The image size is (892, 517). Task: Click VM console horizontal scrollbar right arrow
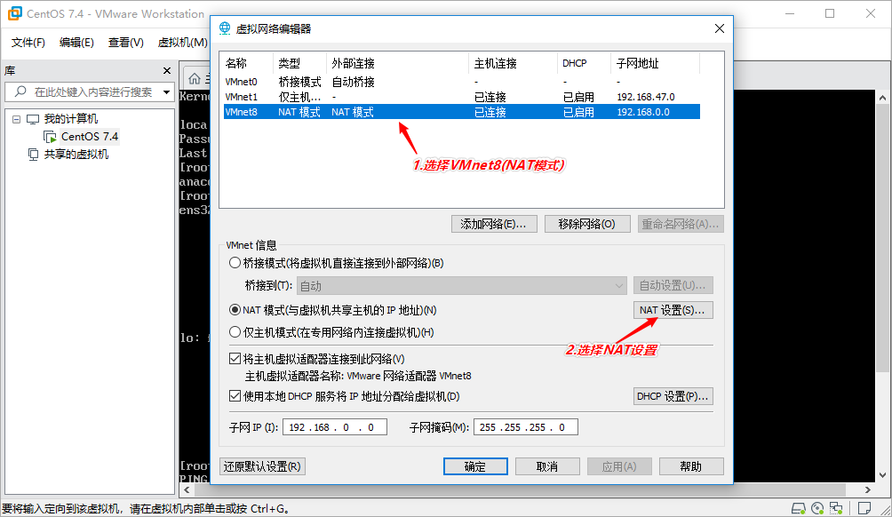point(867,489)
